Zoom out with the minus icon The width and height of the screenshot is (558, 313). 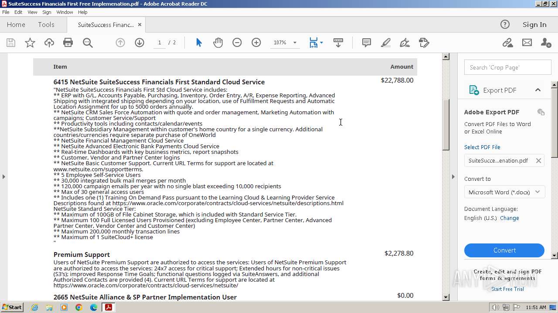pyautogui.click(x=237, y=43)
